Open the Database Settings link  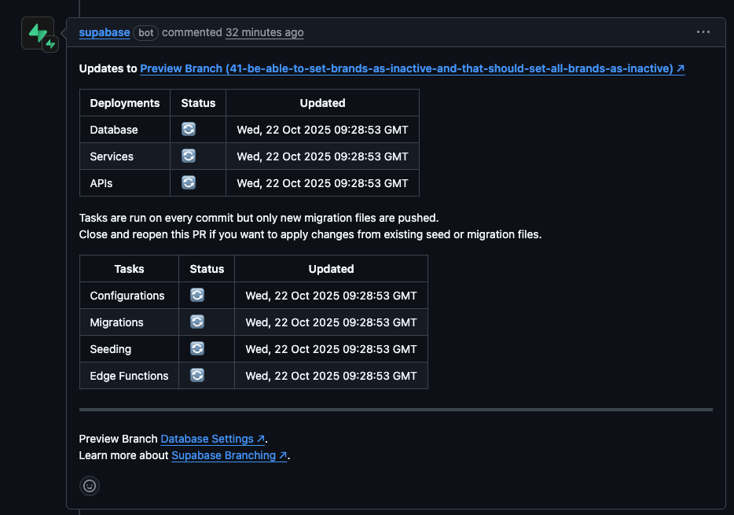pos(212,439)
